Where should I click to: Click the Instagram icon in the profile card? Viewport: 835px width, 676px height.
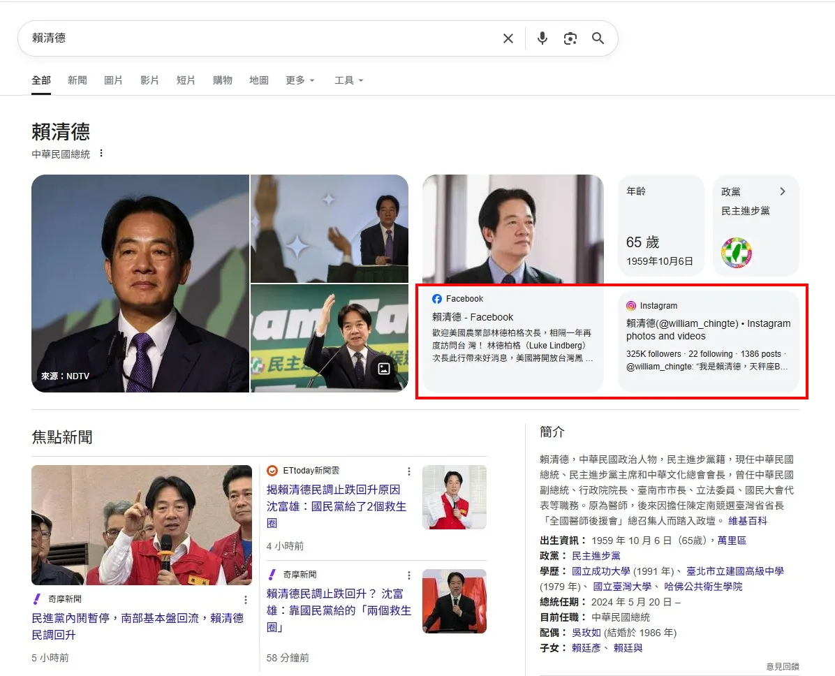[x=630, y=305]
